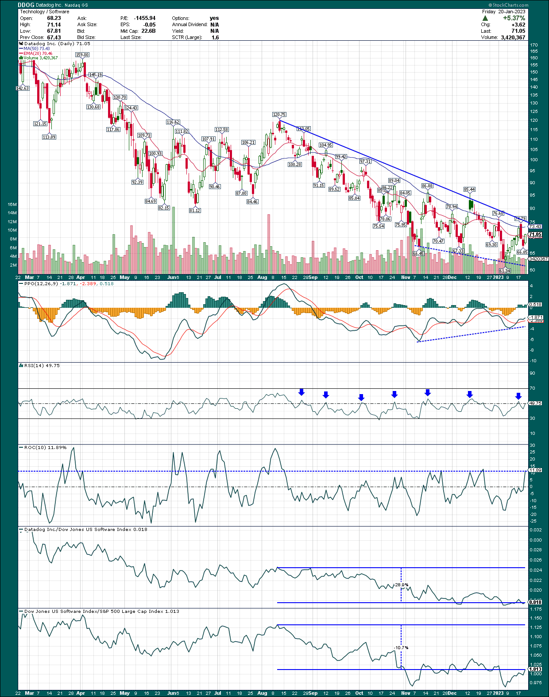This screenshot has width=549, height=697.
Task: Click the 86.88 price label
Action: (427, 186)
